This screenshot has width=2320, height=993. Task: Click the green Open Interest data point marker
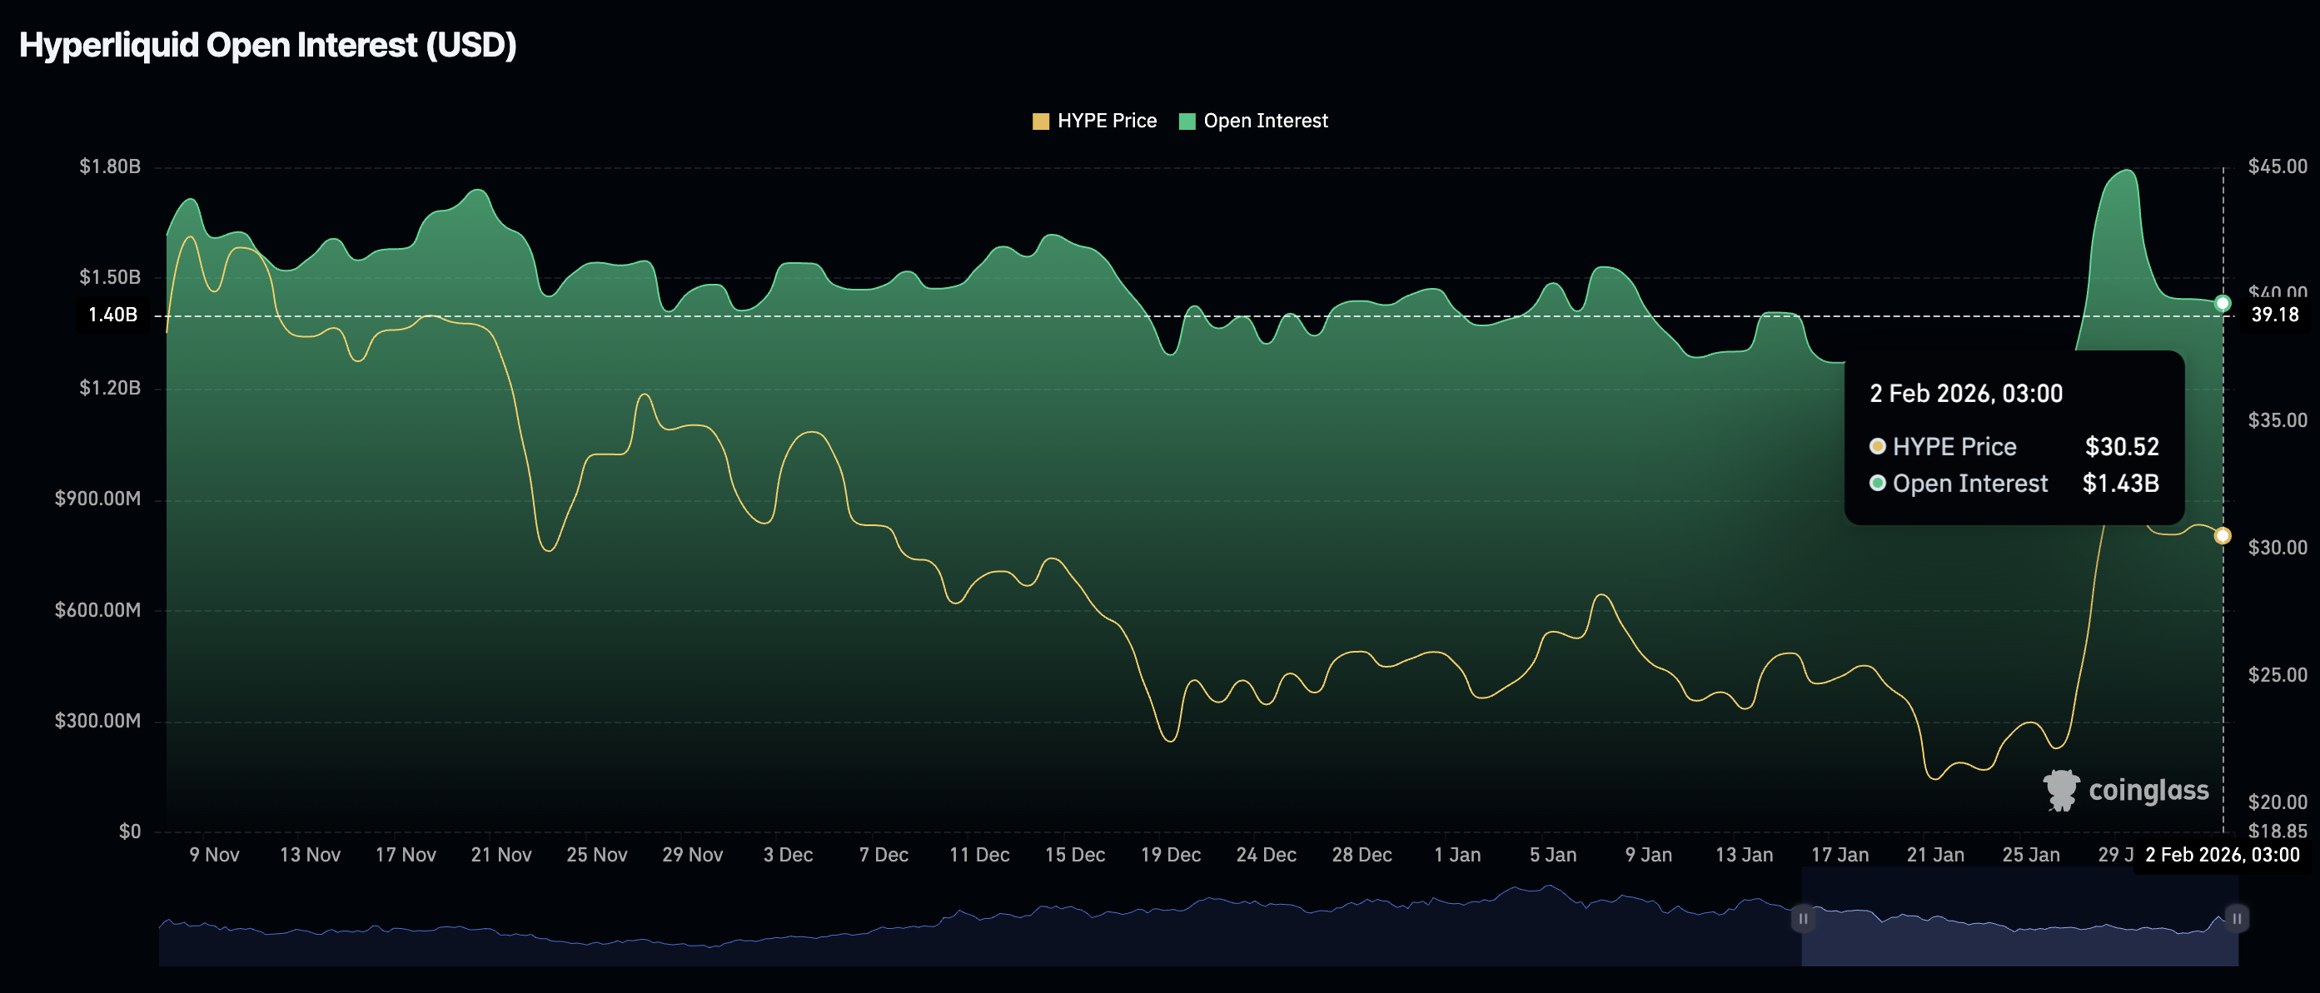(2223, 303)
